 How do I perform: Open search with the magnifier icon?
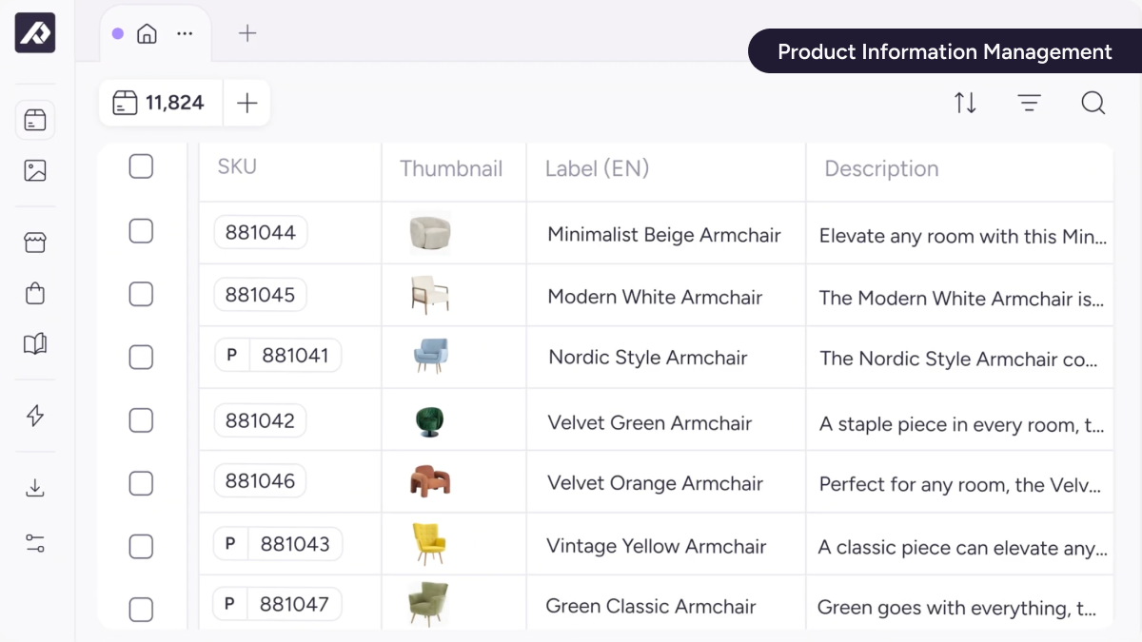pyautogui.click(x=1093, y=103)
